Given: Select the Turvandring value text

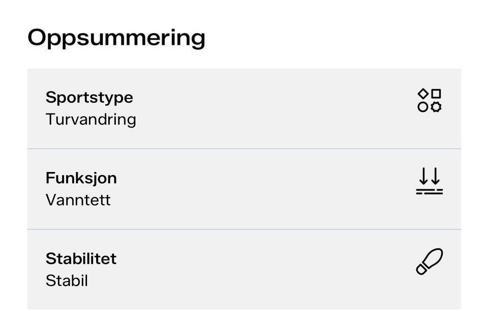Looking at the screenshot, I should tap(91, 120).
